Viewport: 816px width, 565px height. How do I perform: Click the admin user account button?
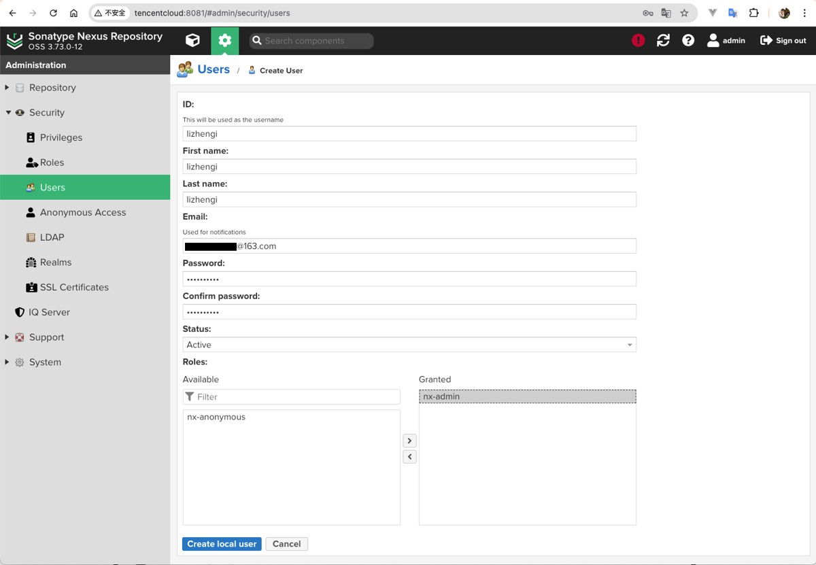(726, 41)
